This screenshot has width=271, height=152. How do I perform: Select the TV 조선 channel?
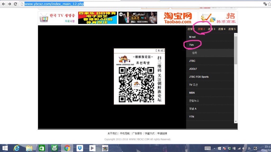pyautogui.click(x=210, y=85)
